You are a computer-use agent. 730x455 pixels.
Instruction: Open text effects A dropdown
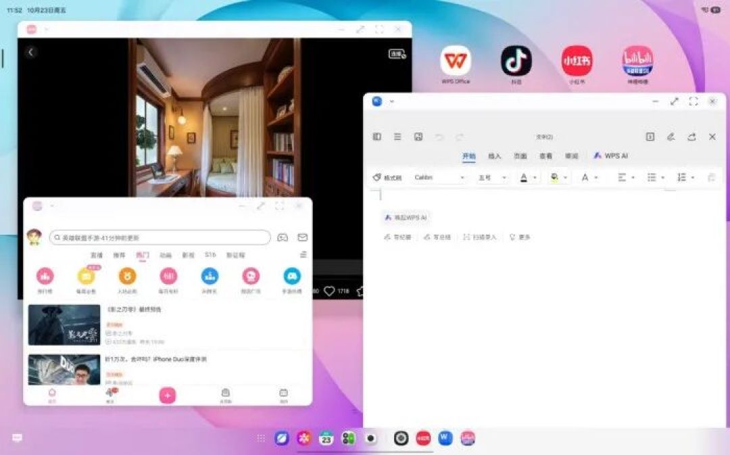[x=589, y=177]
